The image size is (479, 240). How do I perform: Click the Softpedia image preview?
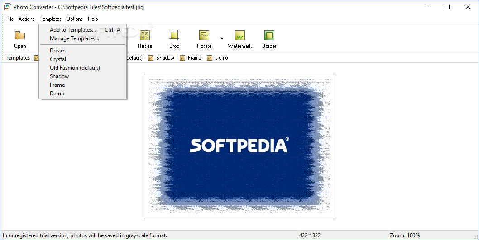click(239, 146)
